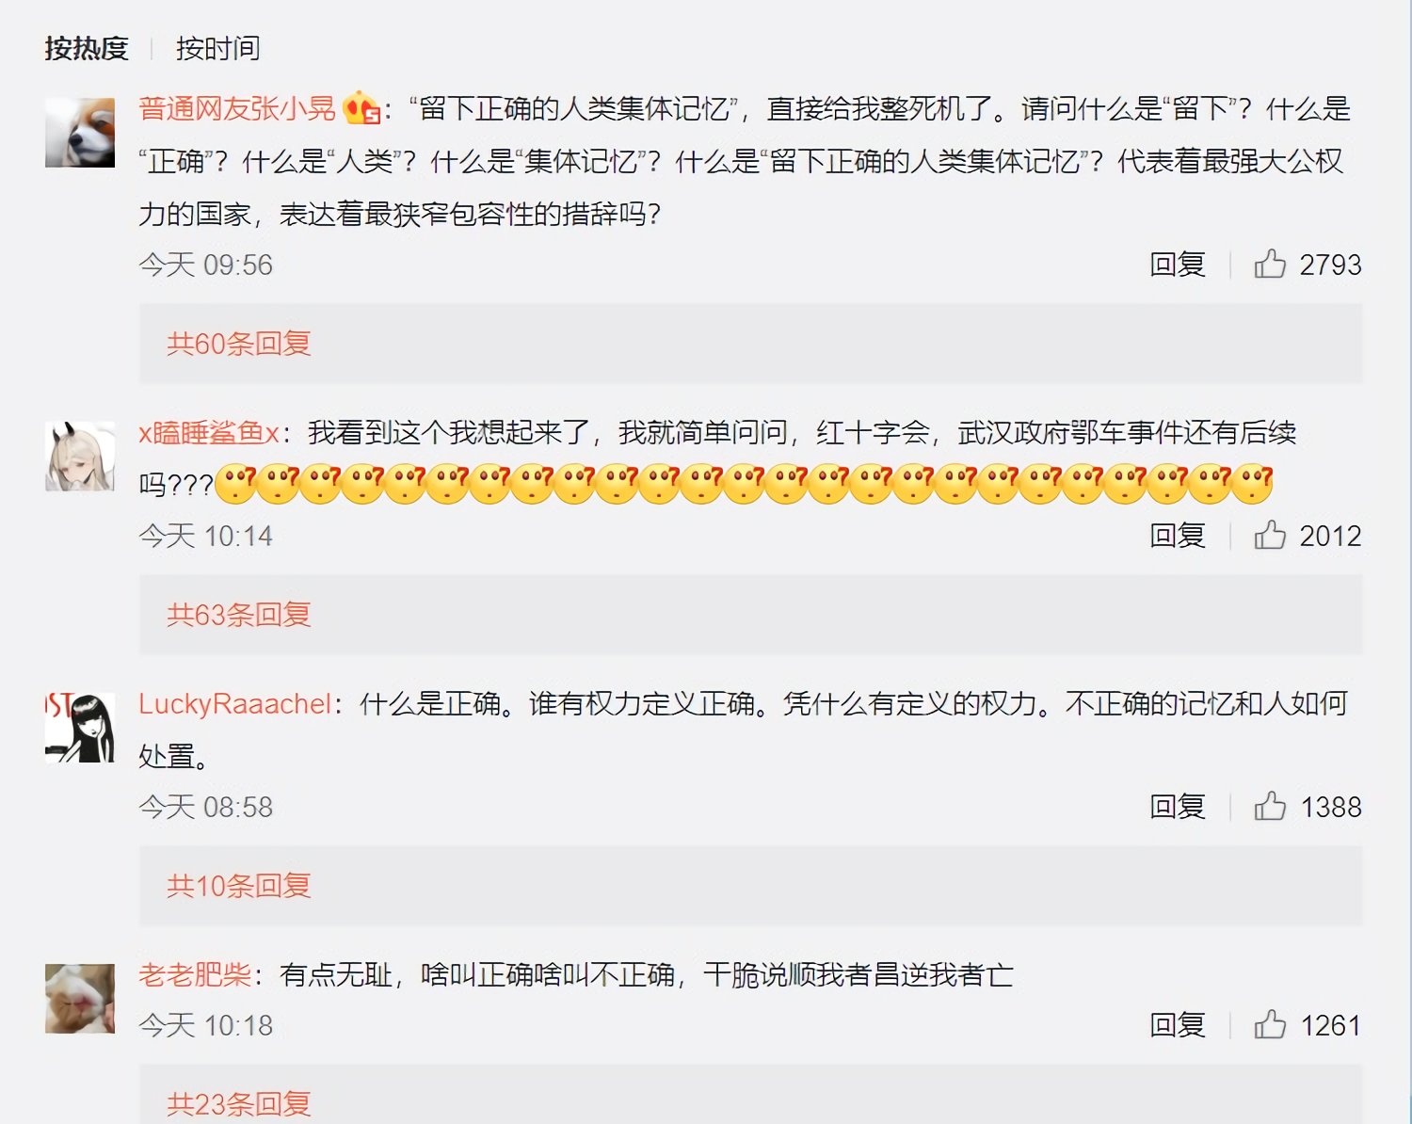
Task: Switch to 按热度 sorting tab
Action: click(x=87, y=48)
